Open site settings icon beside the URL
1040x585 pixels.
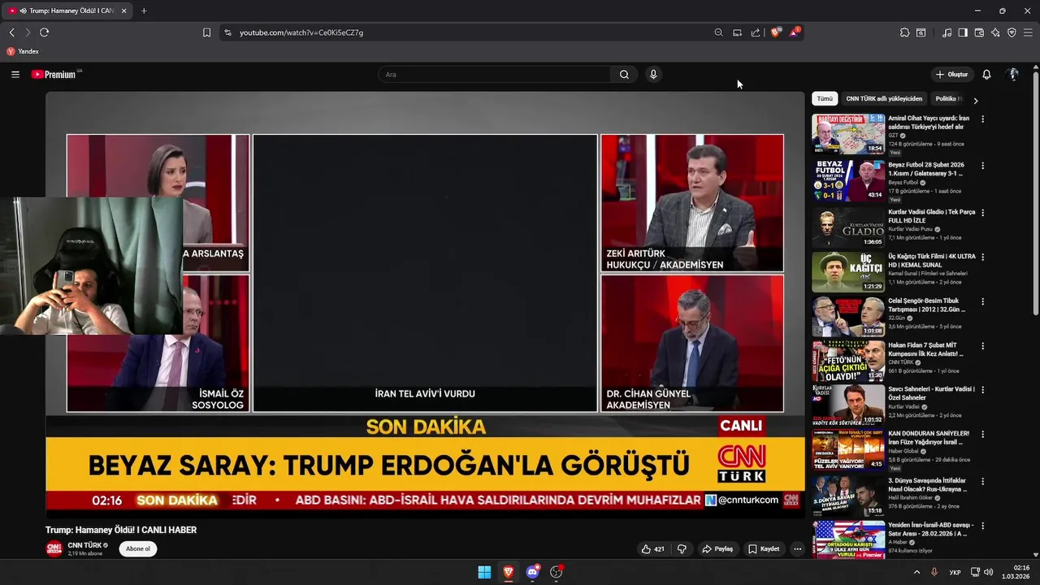tap(227, 32)
